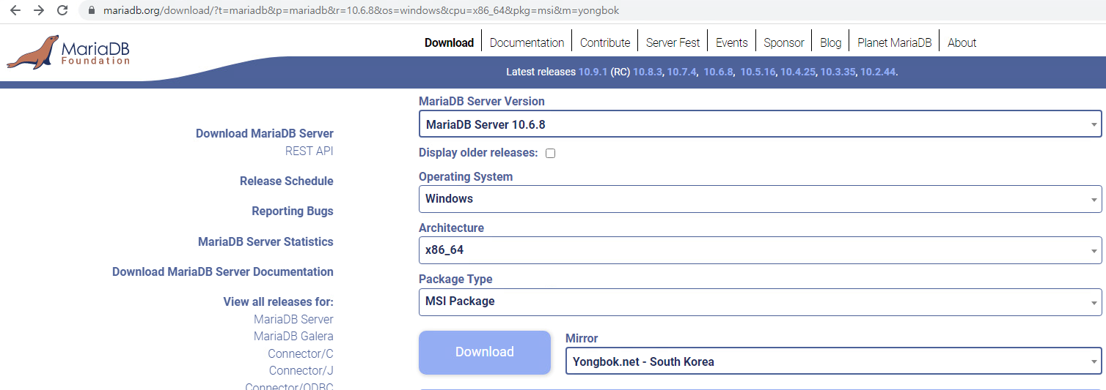Click the MariaDB Galera releases link
1106x390 pixels.
(293, 336)
